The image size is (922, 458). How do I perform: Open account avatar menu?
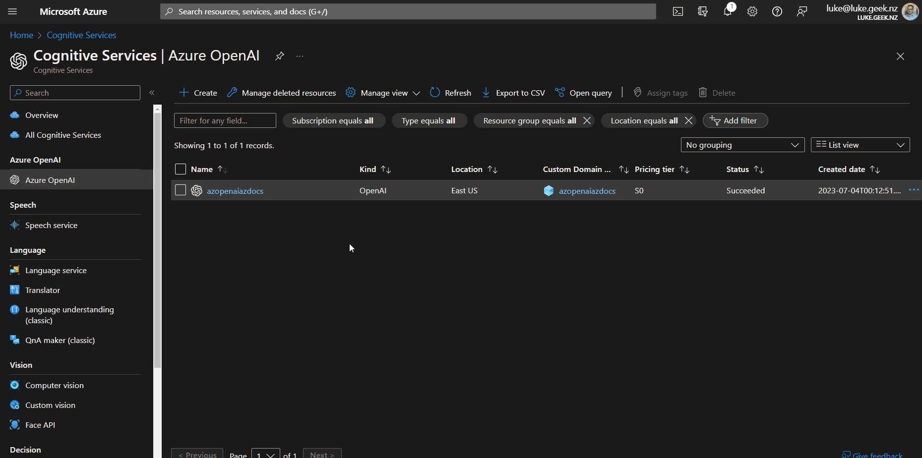910,11
